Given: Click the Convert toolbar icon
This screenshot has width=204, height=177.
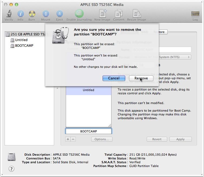Looking at the screenshot, I should [x=119, y=14].
